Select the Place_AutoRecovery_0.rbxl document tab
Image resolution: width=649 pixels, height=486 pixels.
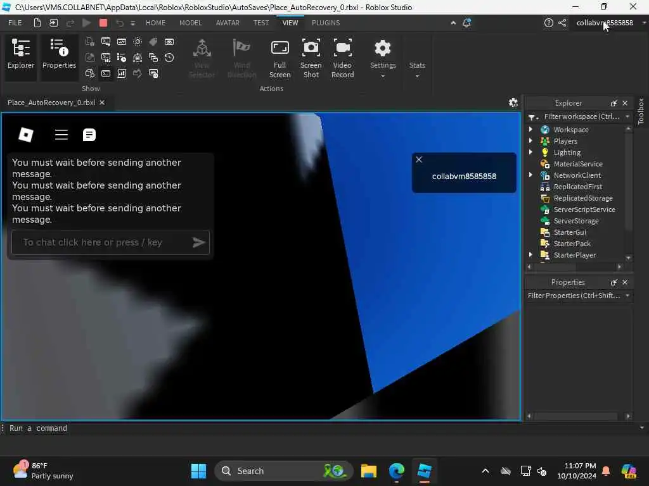[51, 103]
